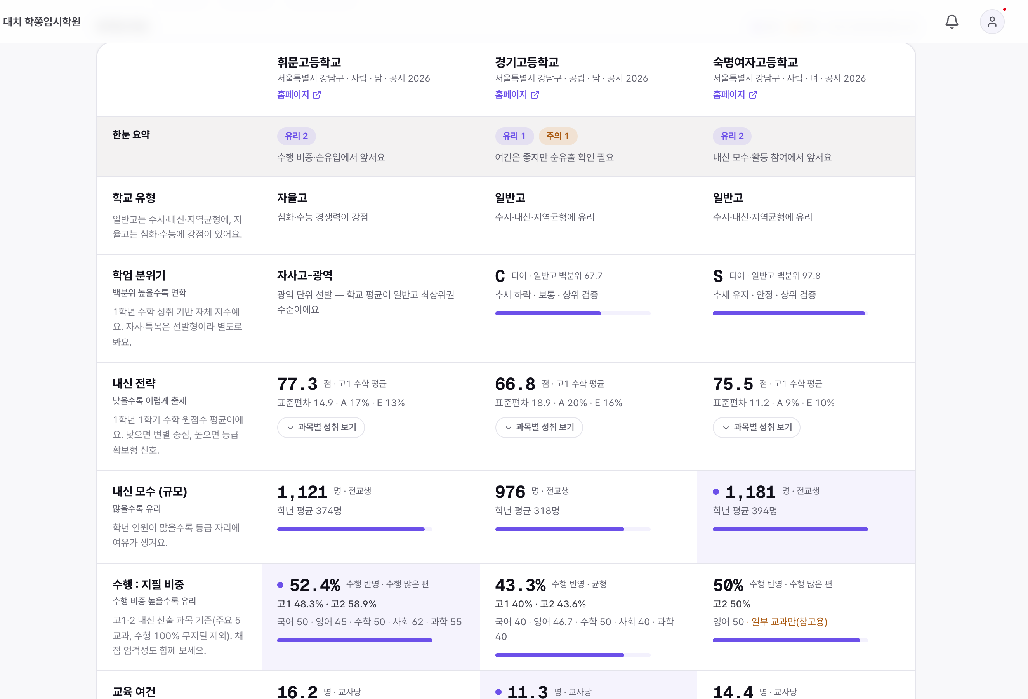Viewport: 1028px width, 699px height.
Task: Click the 11.3 명 교사당 value
Action: [x=528, y=692]
